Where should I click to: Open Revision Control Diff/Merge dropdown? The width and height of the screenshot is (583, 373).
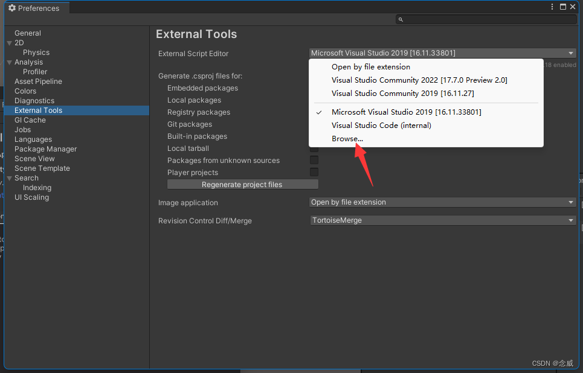point(442,220)
